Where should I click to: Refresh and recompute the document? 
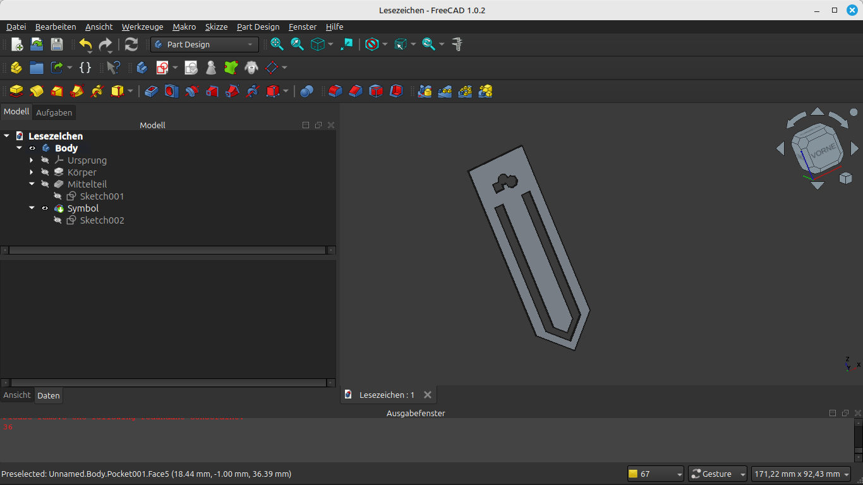131,44
